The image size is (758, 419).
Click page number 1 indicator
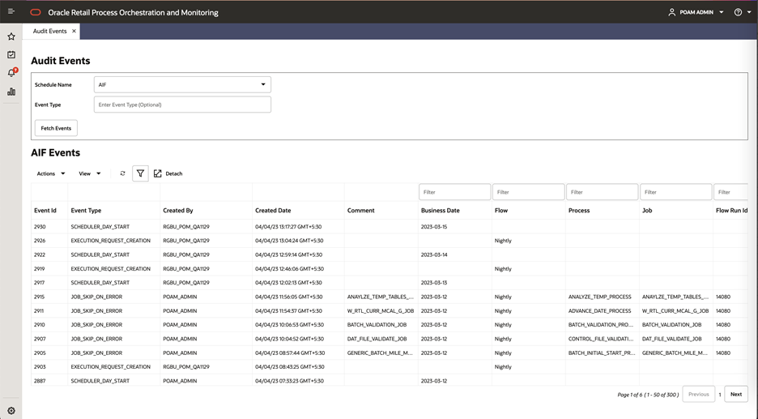tap(719, 395)
